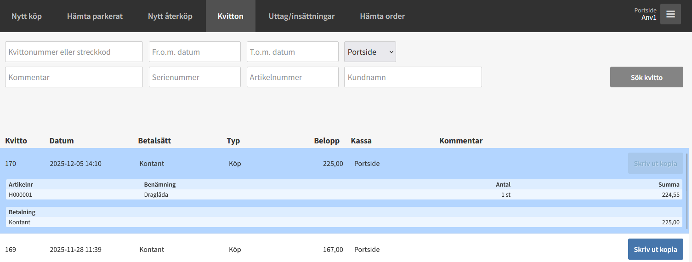Expand the Portside register dropdown
Viewport: 692px width, 262px height.
coord(370,52)
